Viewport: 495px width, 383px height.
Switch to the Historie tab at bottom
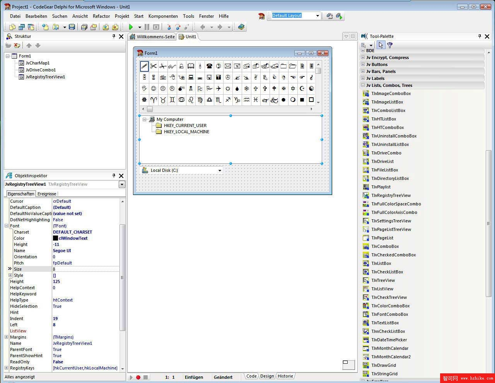(285, 376)
